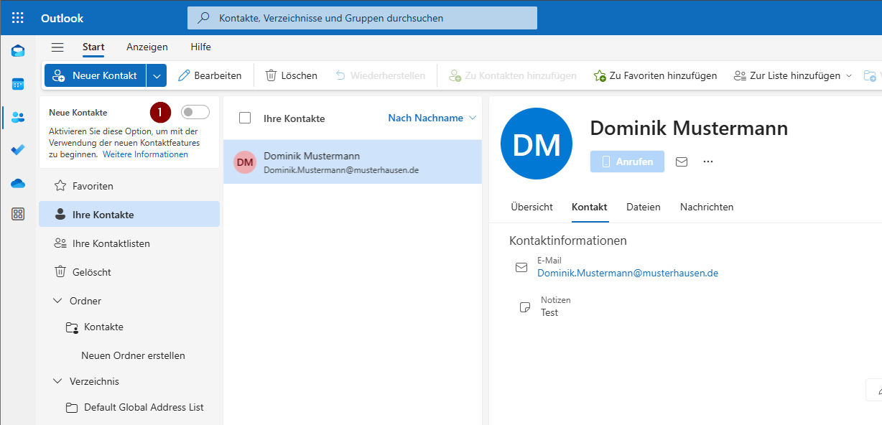The height and width of the screenshot is (425, 882).
Task: Switch to the Start ribbon tab
Action: tap(93, 47)
